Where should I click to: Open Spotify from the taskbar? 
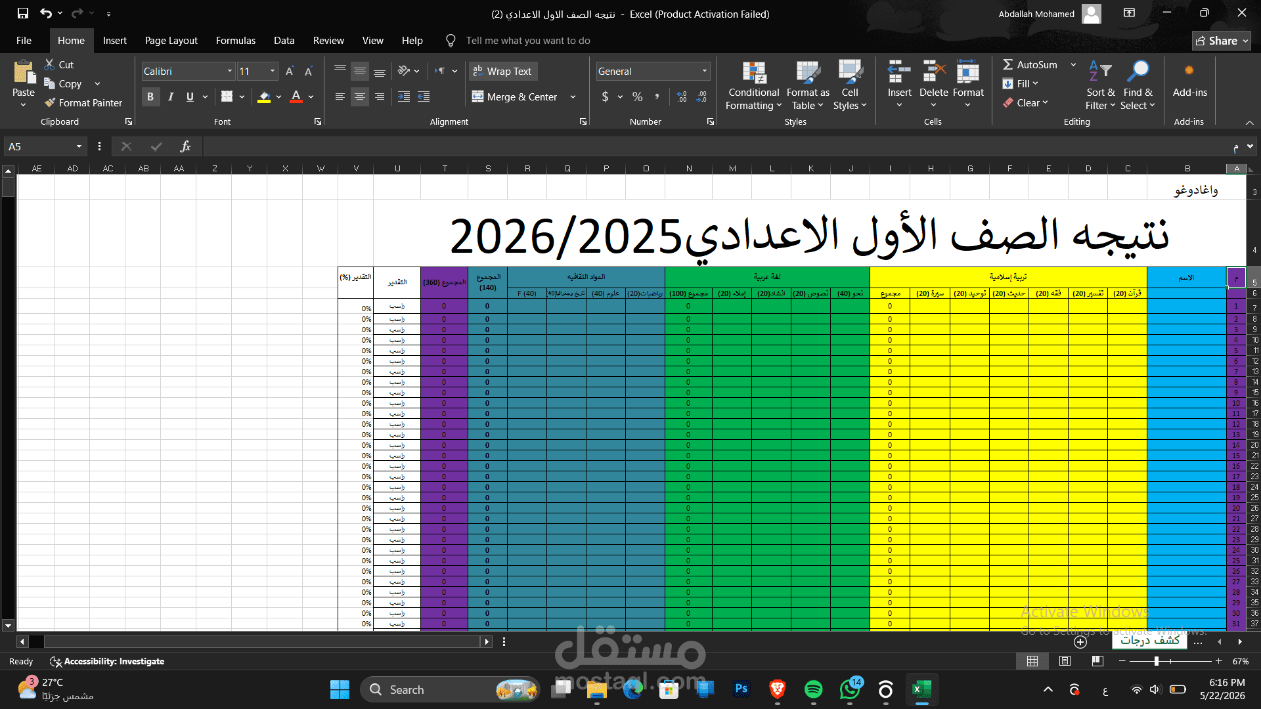[813, 689]
